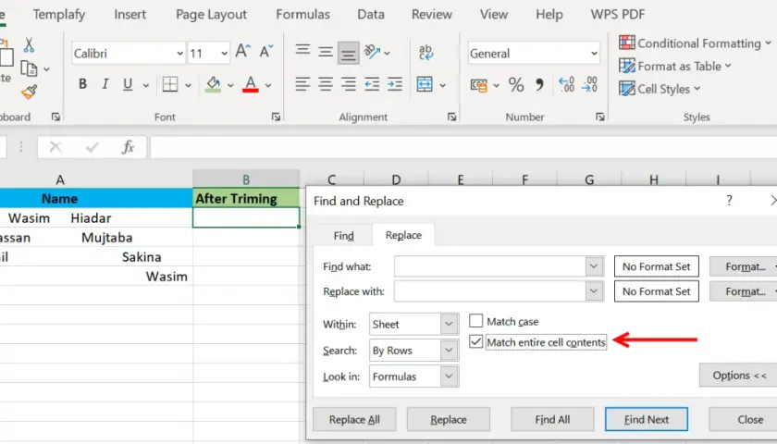
Task: Toggle Bold formatting
Action: coord(82,84)
